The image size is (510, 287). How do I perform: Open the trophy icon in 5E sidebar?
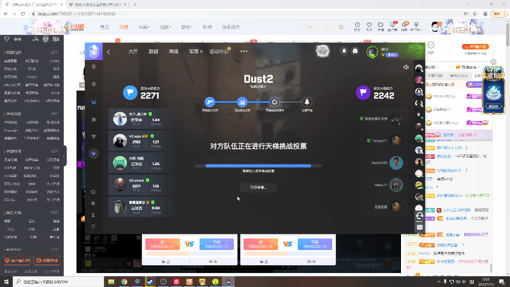(x=94, y=136)
